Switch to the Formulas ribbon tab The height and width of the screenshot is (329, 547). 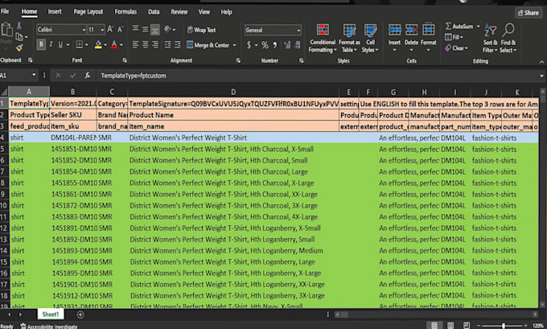click(125, 12)
